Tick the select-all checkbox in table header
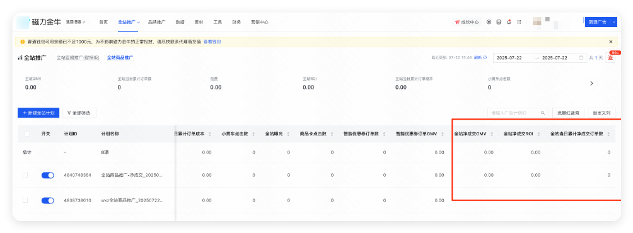Viewport: 633px width, 233px height. 26,134
